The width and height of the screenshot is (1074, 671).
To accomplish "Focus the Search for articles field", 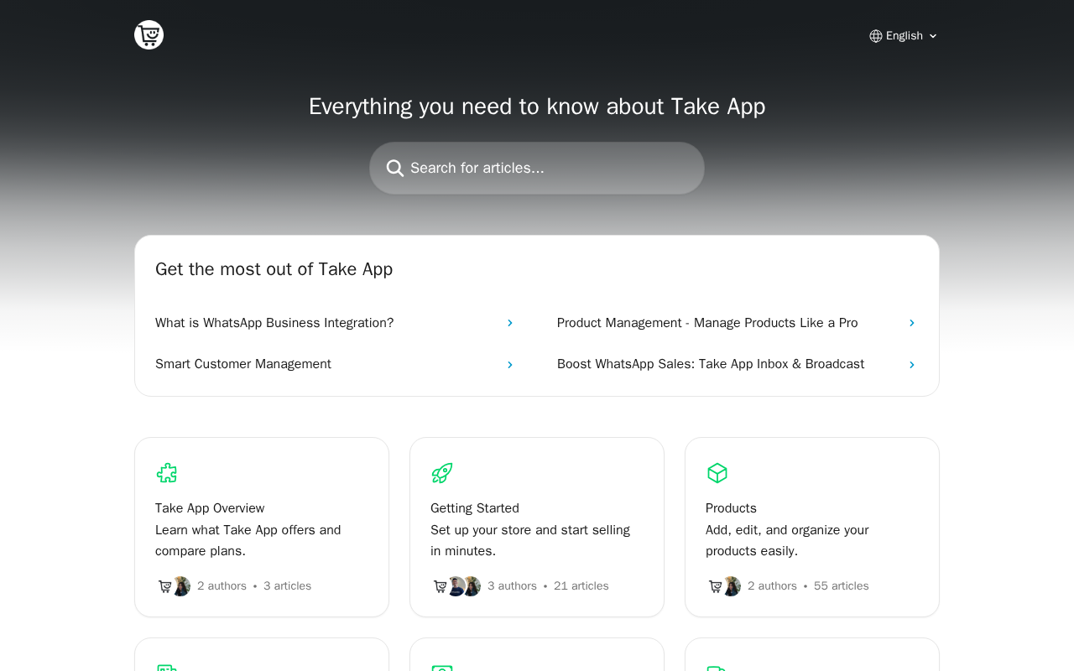I will click(550, 169).
